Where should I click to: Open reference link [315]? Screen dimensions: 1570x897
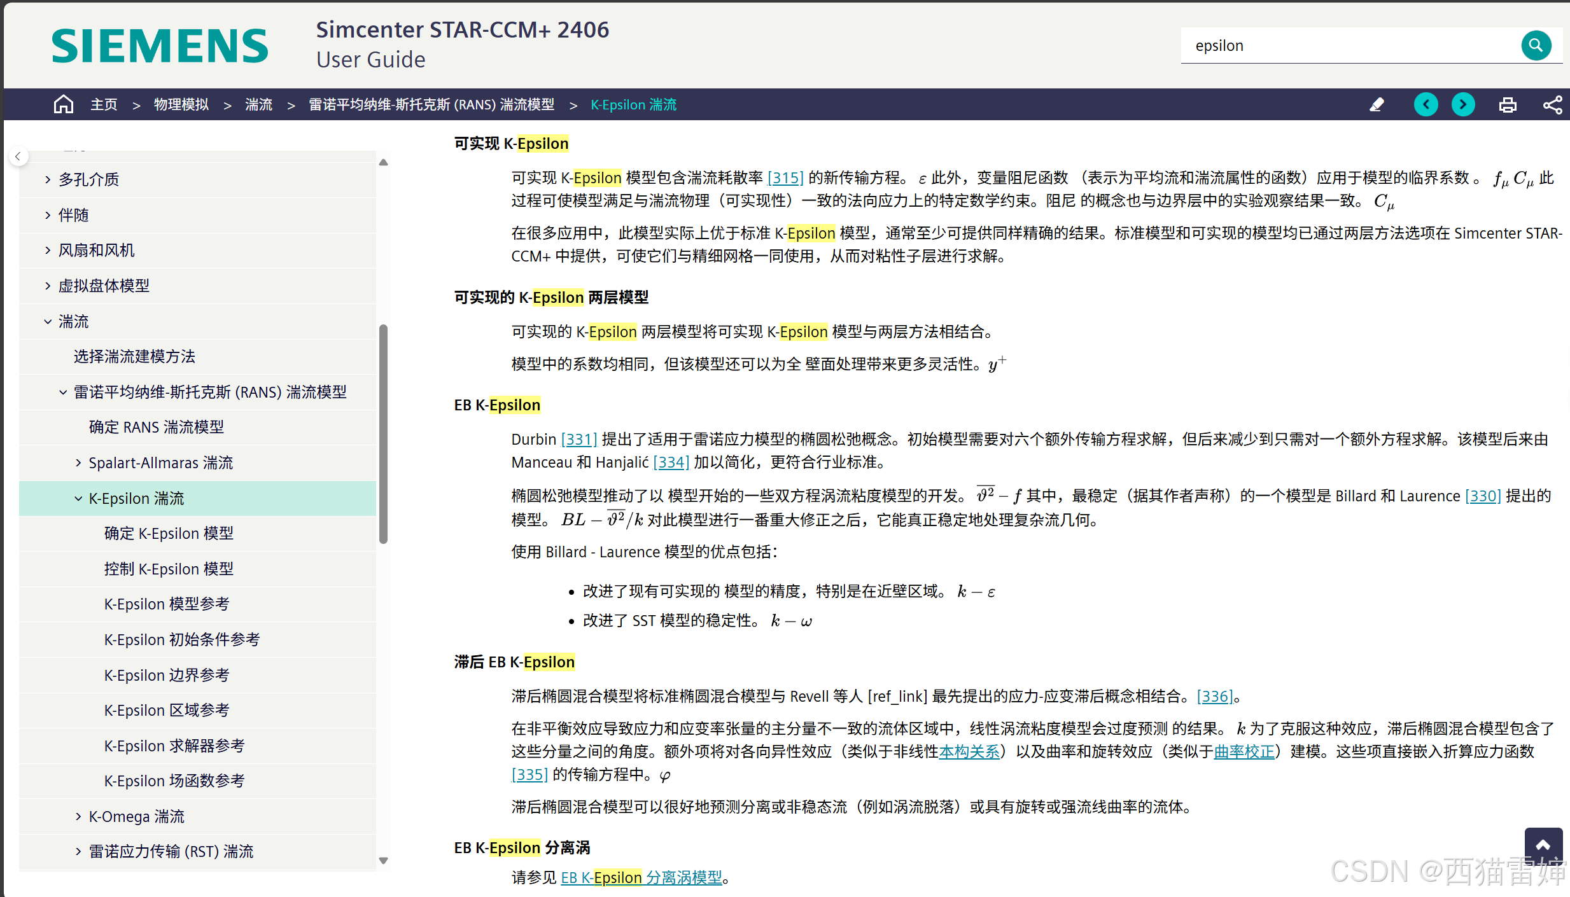785,177
